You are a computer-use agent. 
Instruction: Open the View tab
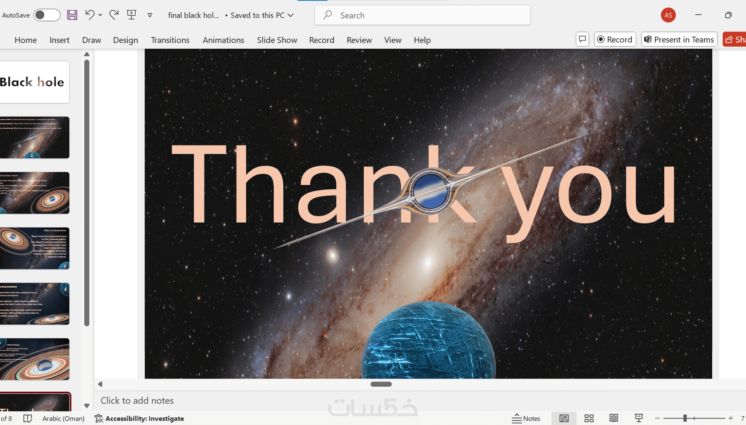393,40
